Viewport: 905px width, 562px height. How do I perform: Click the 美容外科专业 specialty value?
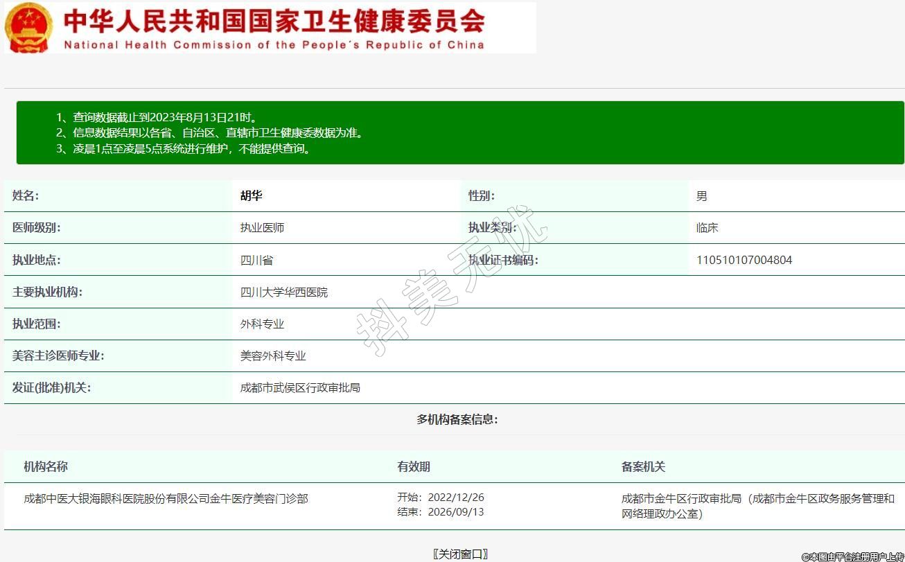click(273, 356)
